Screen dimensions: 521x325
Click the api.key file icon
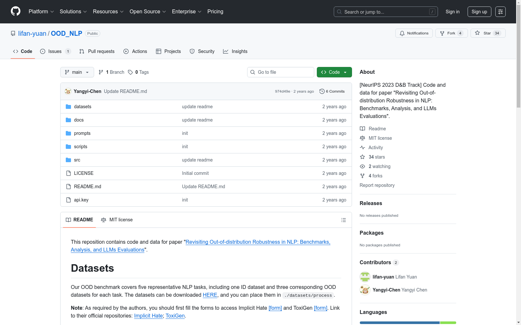68,200
